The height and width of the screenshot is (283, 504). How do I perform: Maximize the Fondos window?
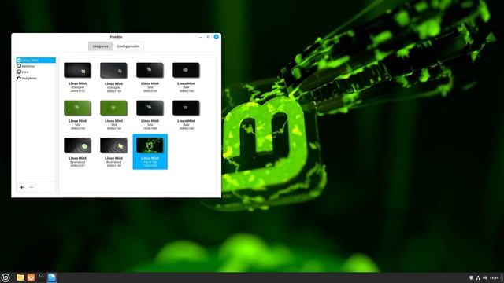coord(208,37)
